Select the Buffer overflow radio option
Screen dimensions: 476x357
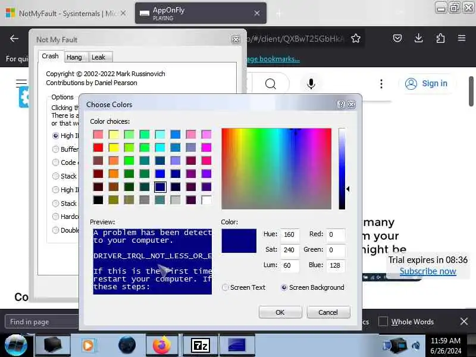55,149
